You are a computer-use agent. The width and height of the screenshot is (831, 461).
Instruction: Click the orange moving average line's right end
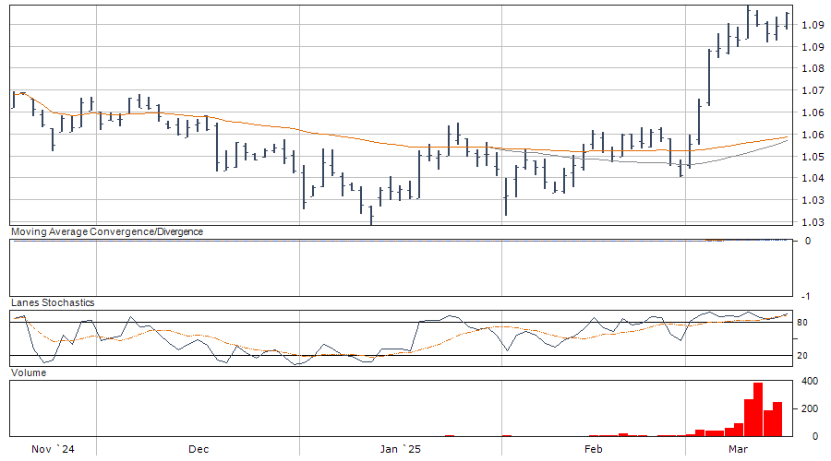click(788, 136)
